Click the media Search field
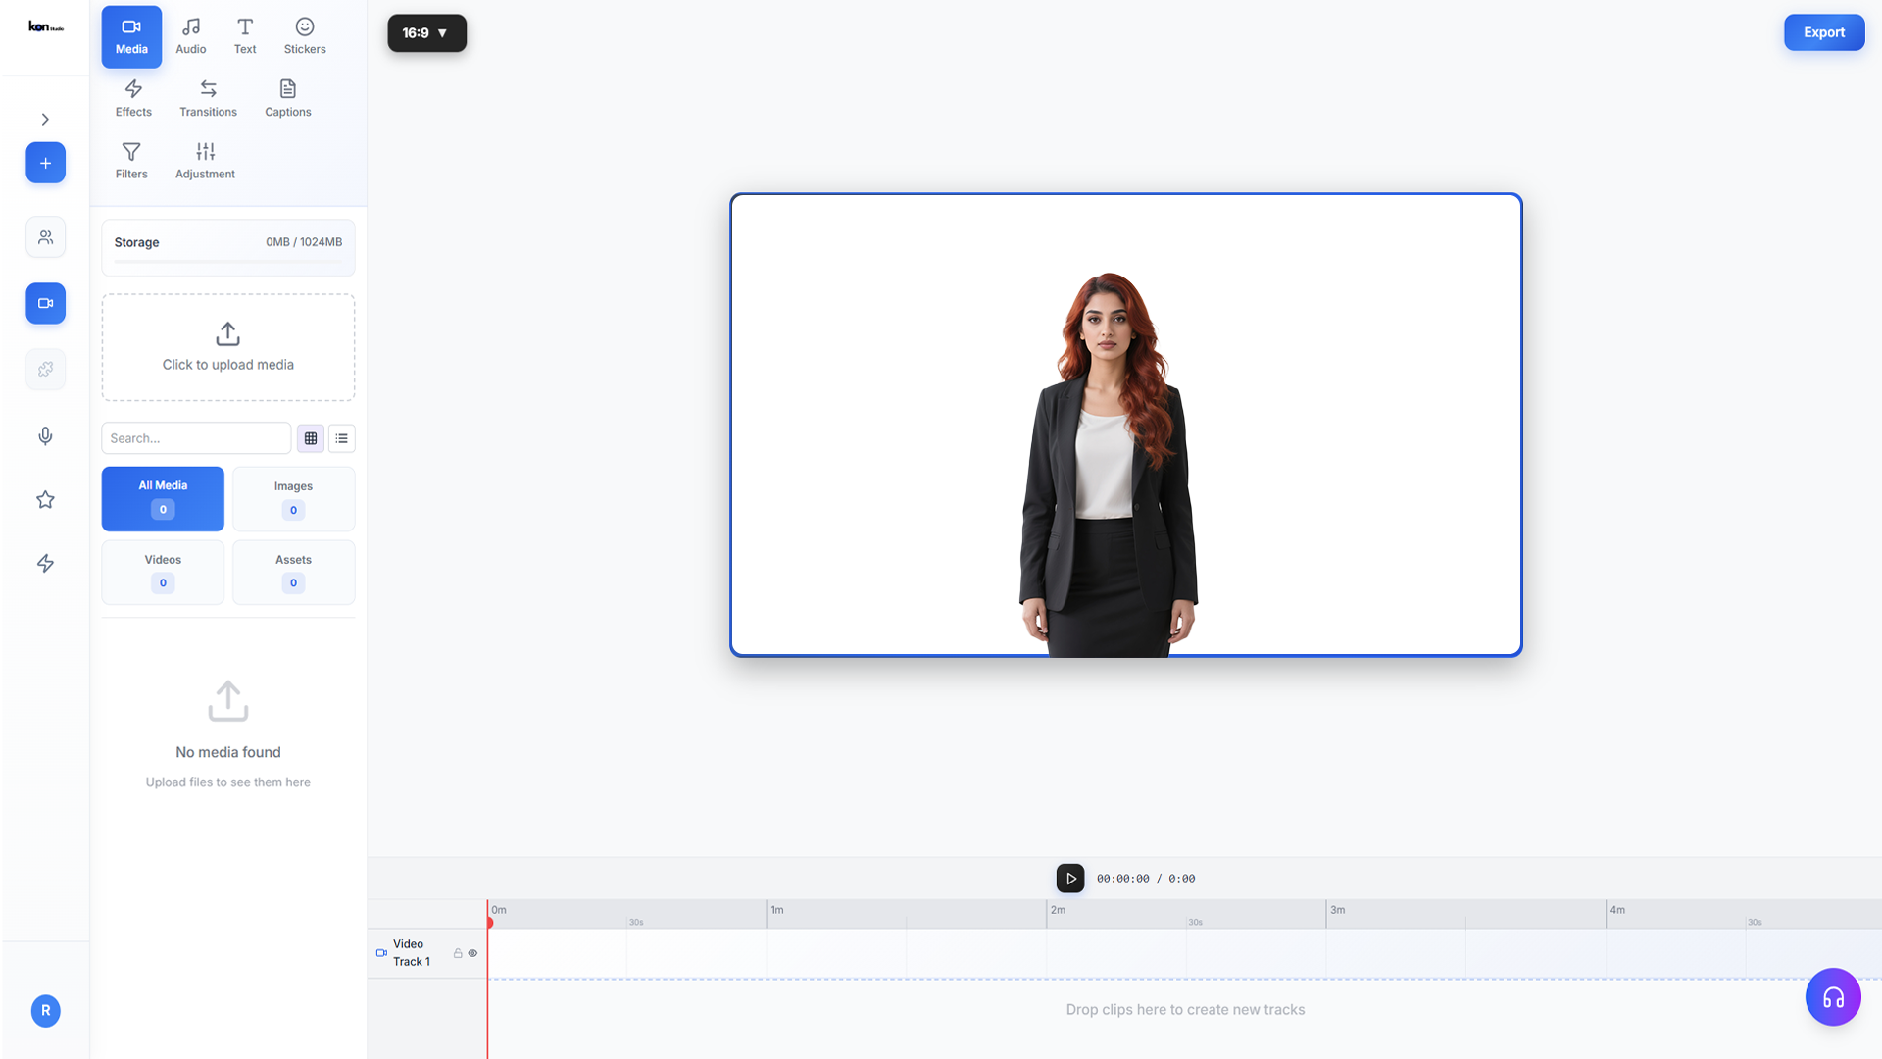 pyautogui.click(x=196, y=438)
